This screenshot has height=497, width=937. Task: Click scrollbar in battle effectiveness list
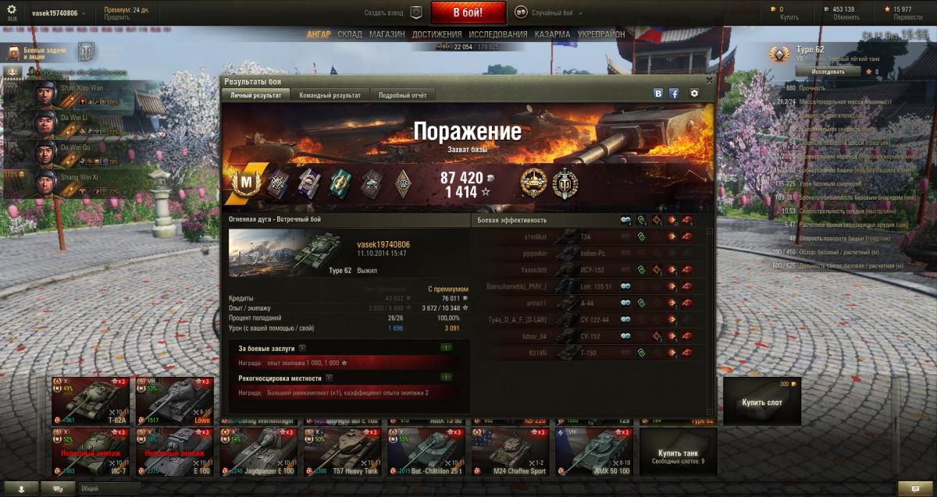710,320
